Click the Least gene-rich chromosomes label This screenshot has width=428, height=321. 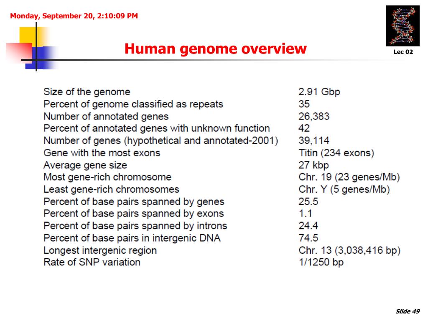pos(111,189)
